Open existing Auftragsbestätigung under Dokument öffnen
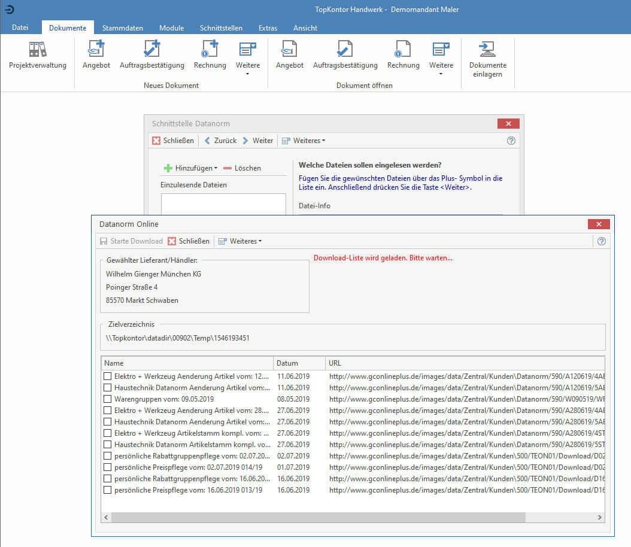The image size is (631, 547). (x=345, y=56)
